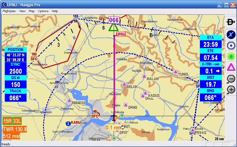The height and width of the screenshot is (147, 237).
Task: Click the Direct-To navigation icon
Action: (x=231, y=22)
